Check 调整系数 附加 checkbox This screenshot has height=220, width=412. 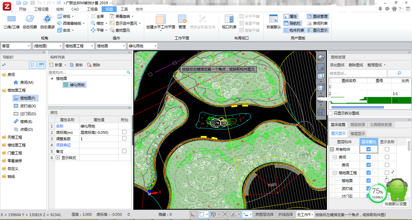[x=124, y=138]
